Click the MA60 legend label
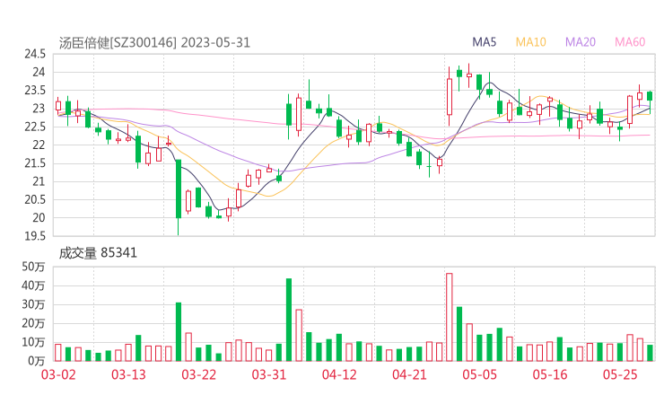 point(630,42)
